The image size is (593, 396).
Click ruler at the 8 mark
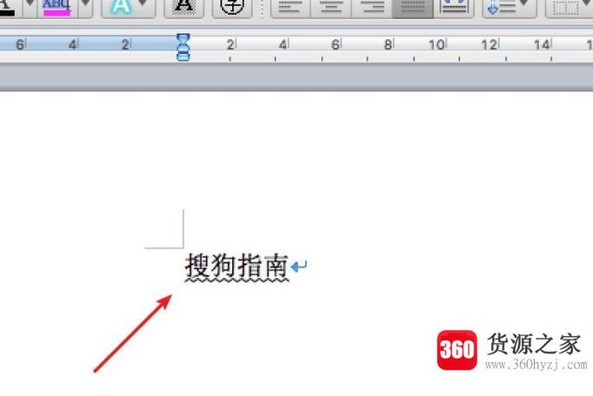point(388,45)
